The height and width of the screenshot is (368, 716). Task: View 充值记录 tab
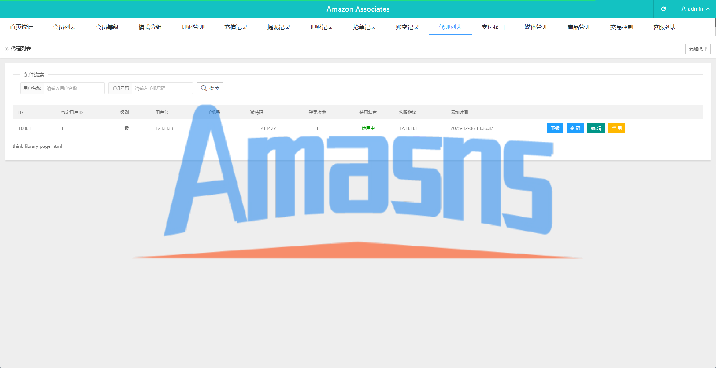pyautogui.click(x=236, y=27)
